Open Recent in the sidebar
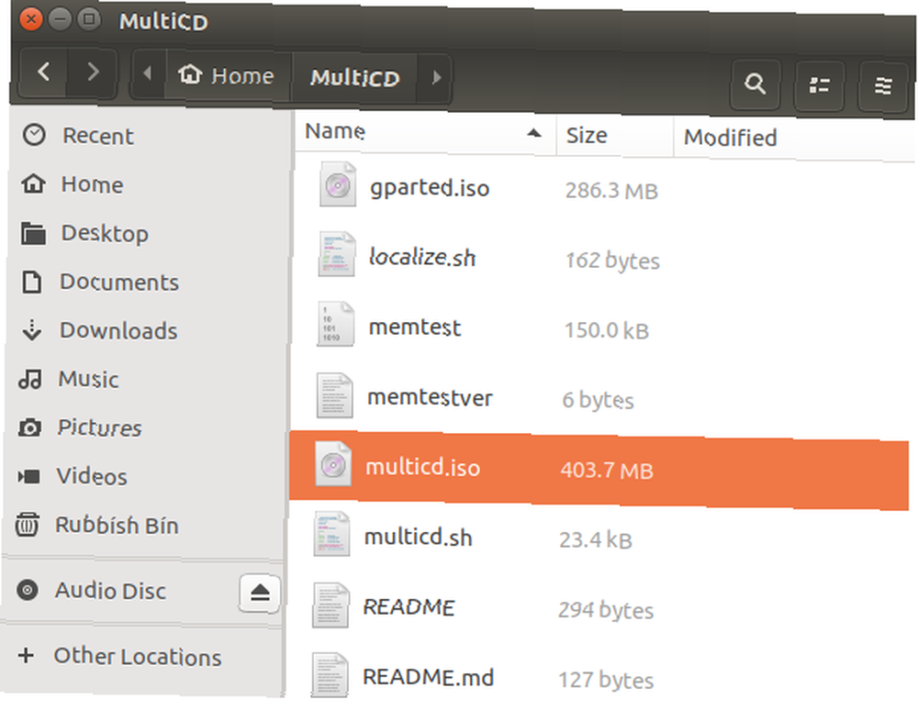The width and height of the screenshot is (918, 710). [98, 136]
